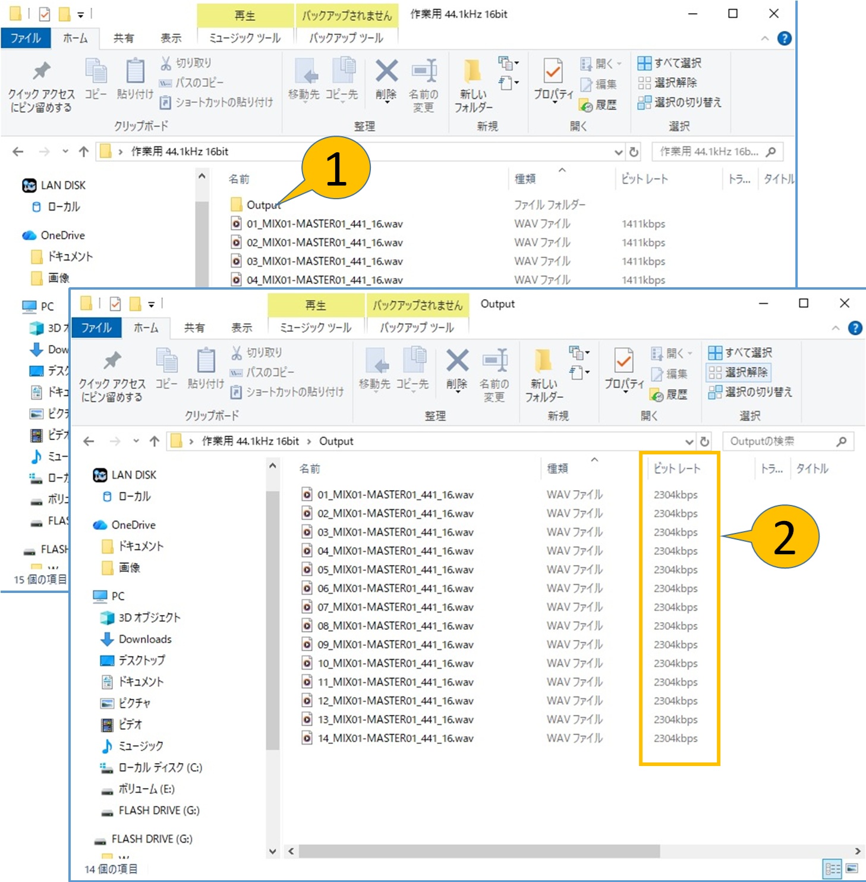The image size is (866, 882).
Task: Open the Share (共有) tab in the Output window
Action: pyautogui.click(x=194, y=328)
